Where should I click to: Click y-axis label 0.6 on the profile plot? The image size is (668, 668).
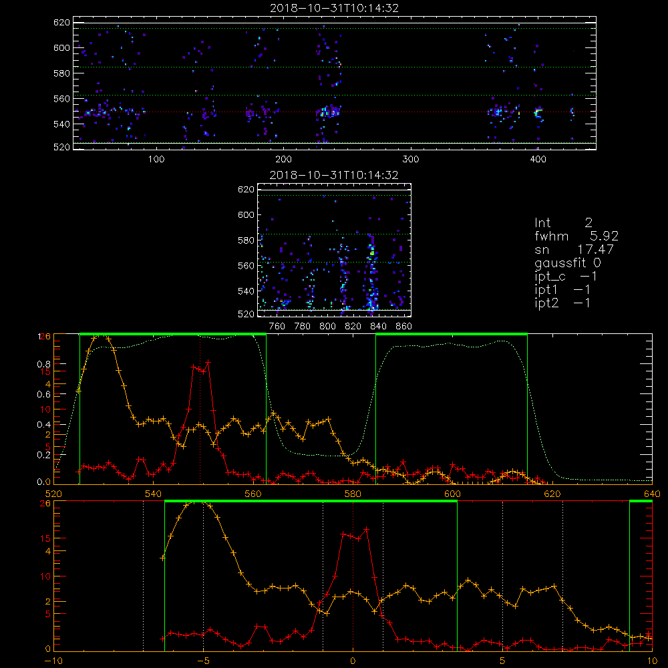[x=44, y=395]
